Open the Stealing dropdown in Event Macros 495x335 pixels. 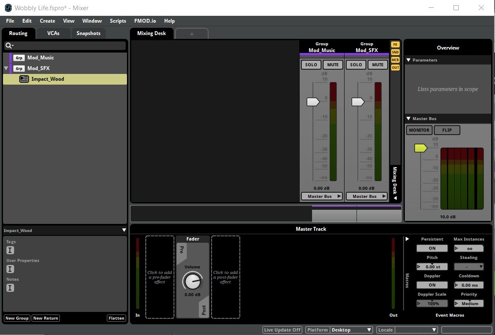coord(469,267)
